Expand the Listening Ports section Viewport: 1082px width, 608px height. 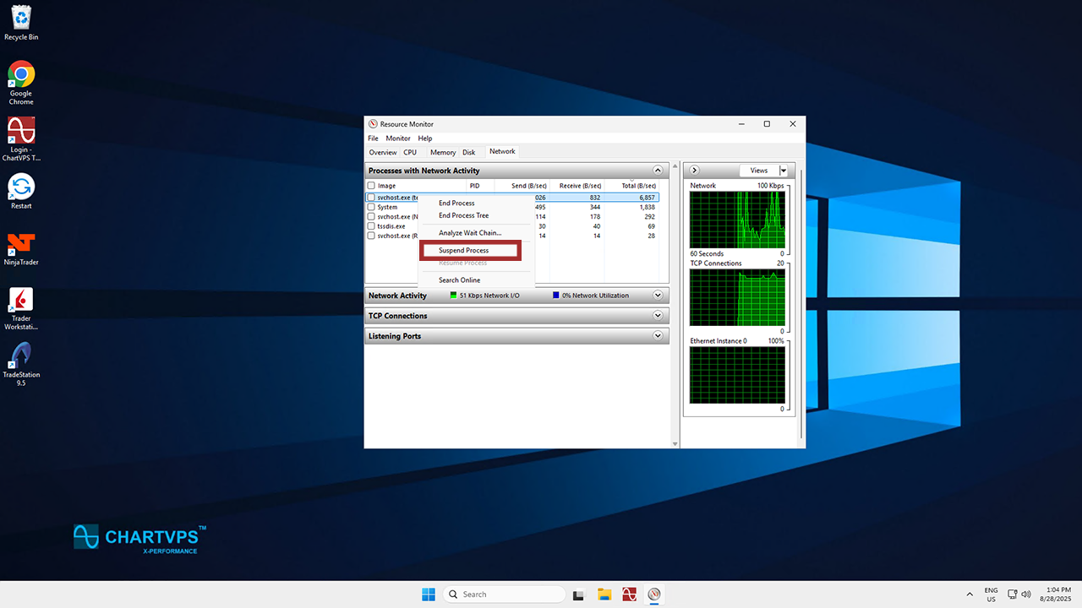658,336
